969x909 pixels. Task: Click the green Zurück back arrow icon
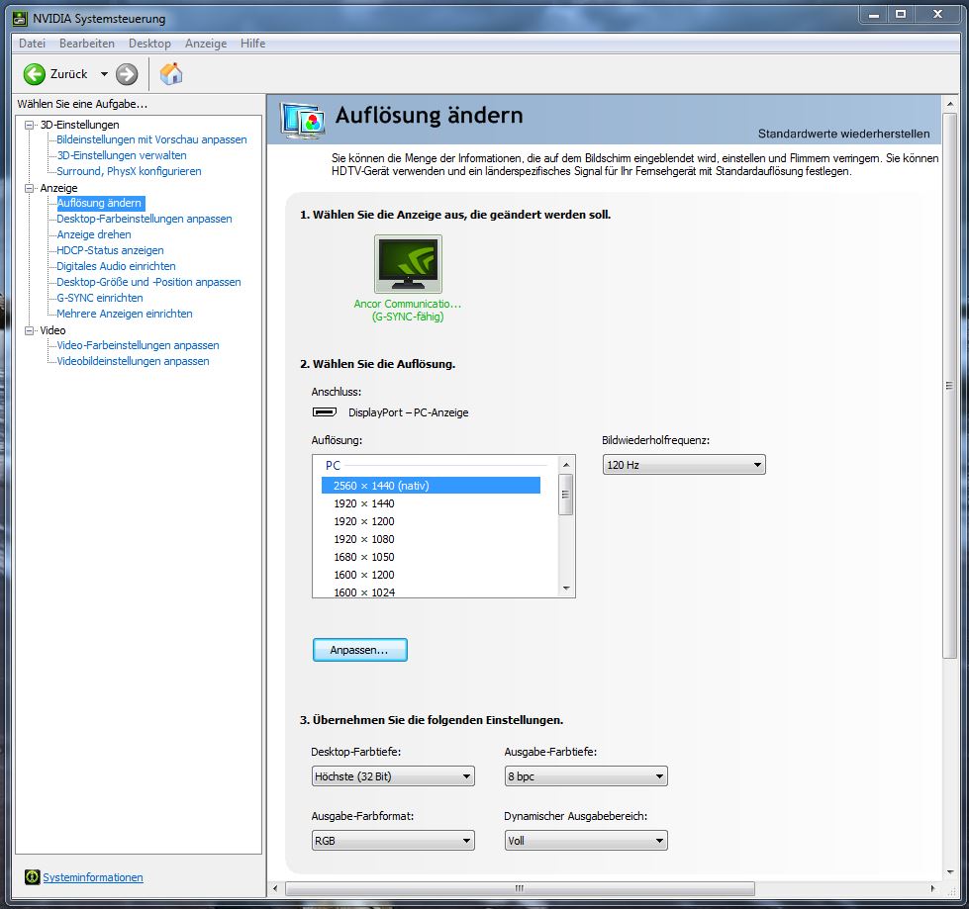[35, 74]
